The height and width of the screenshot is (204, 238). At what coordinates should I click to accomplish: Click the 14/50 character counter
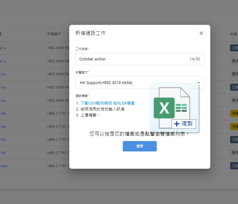pos(195,59)
